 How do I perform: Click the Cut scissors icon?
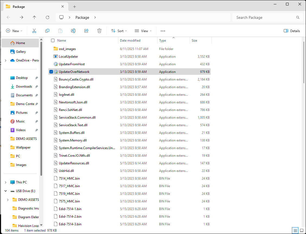coord(34,31)
